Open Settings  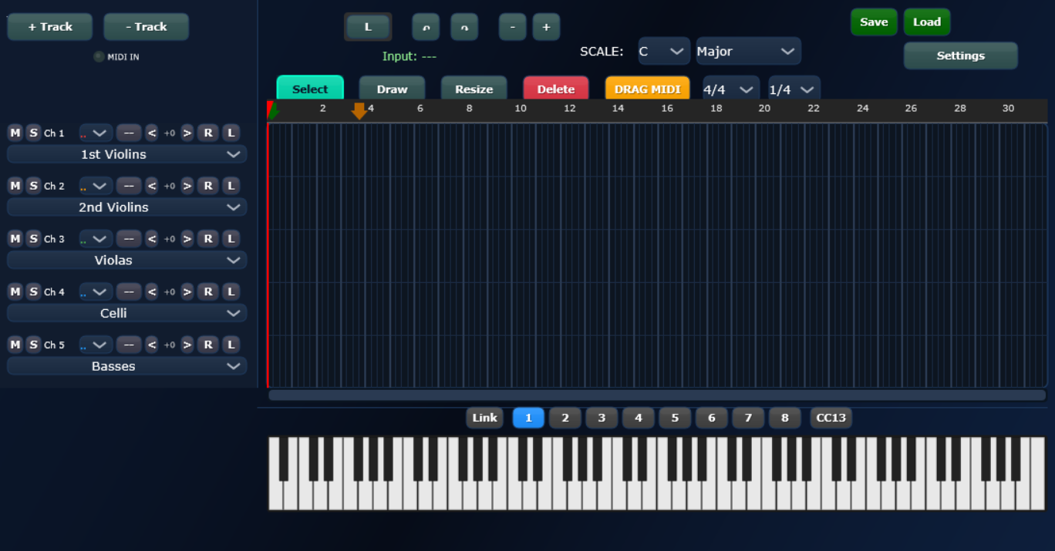point(960,55)
